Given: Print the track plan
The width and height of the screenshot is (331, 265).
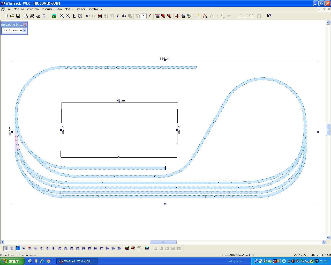Looking at the screenshot, I should click(x=32, y=16).
